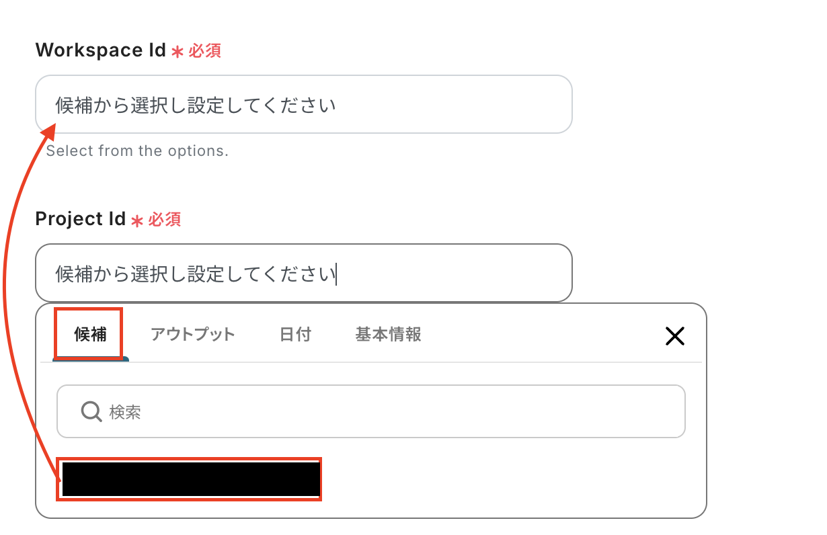Click the 必須 marker next to Workspace Id
This screenshot has height=535, width=827.
click(x=205, y=51)
